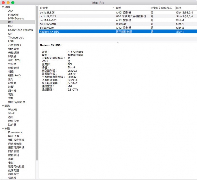197x180 pixels.
Task: Click the ATY,Orinoco name value
Action: coord(75,52)
